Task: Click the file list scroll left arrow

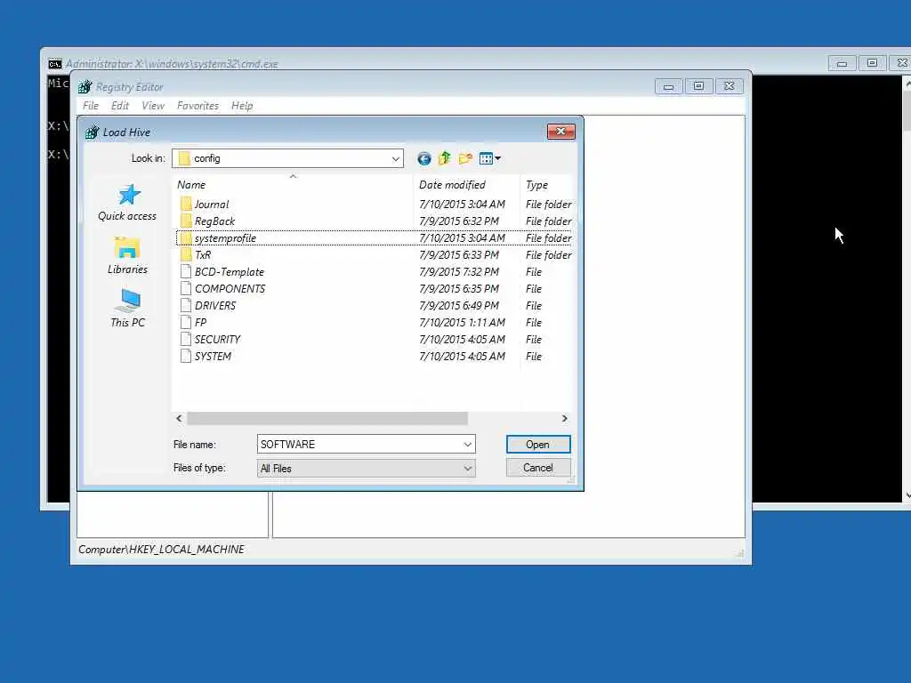Action: pyautogui.click(x=179, y=418)
